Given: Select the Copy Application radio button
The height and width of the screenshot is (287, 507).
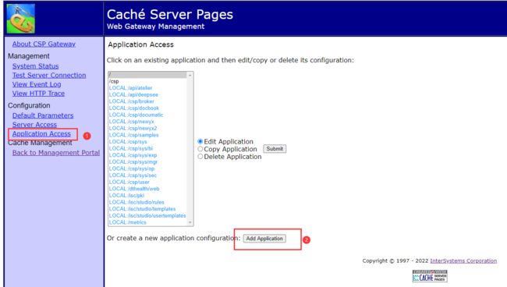Looking at the screenshot, I should pos(200,149).
